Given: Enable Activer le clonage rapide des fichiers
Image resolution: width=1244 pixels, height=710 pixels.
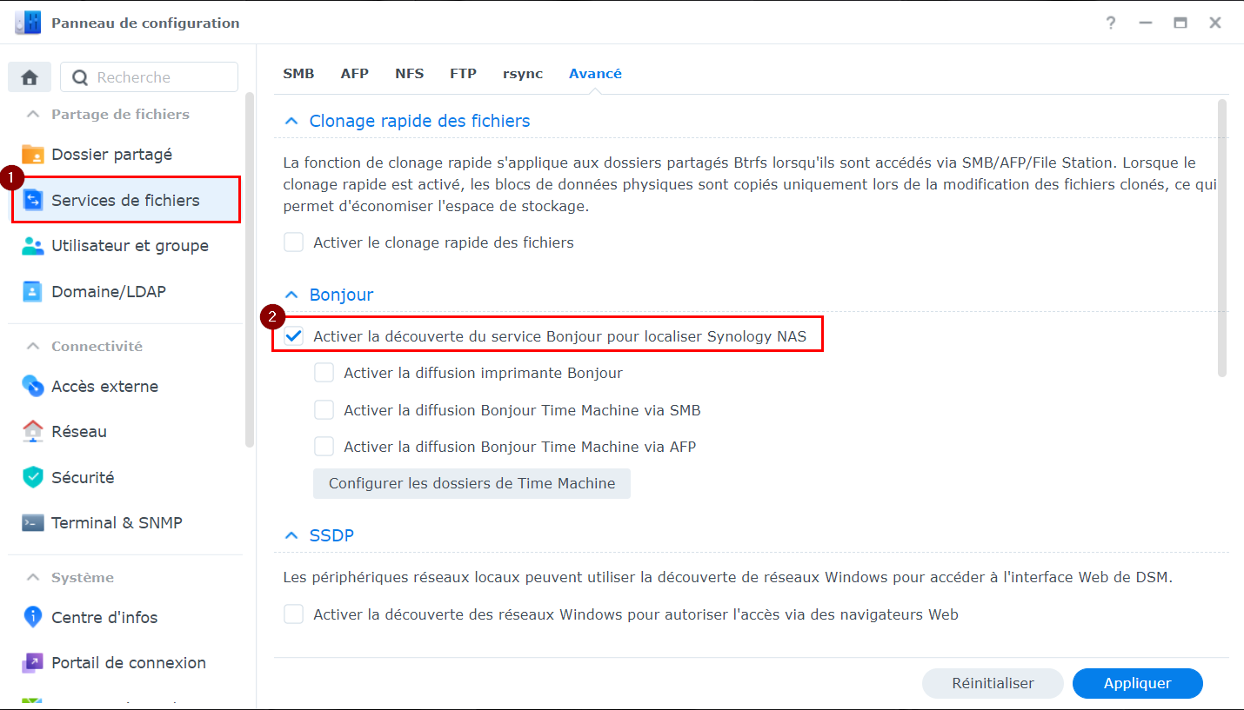Looking at the screenshot, I should coord(294,242).
